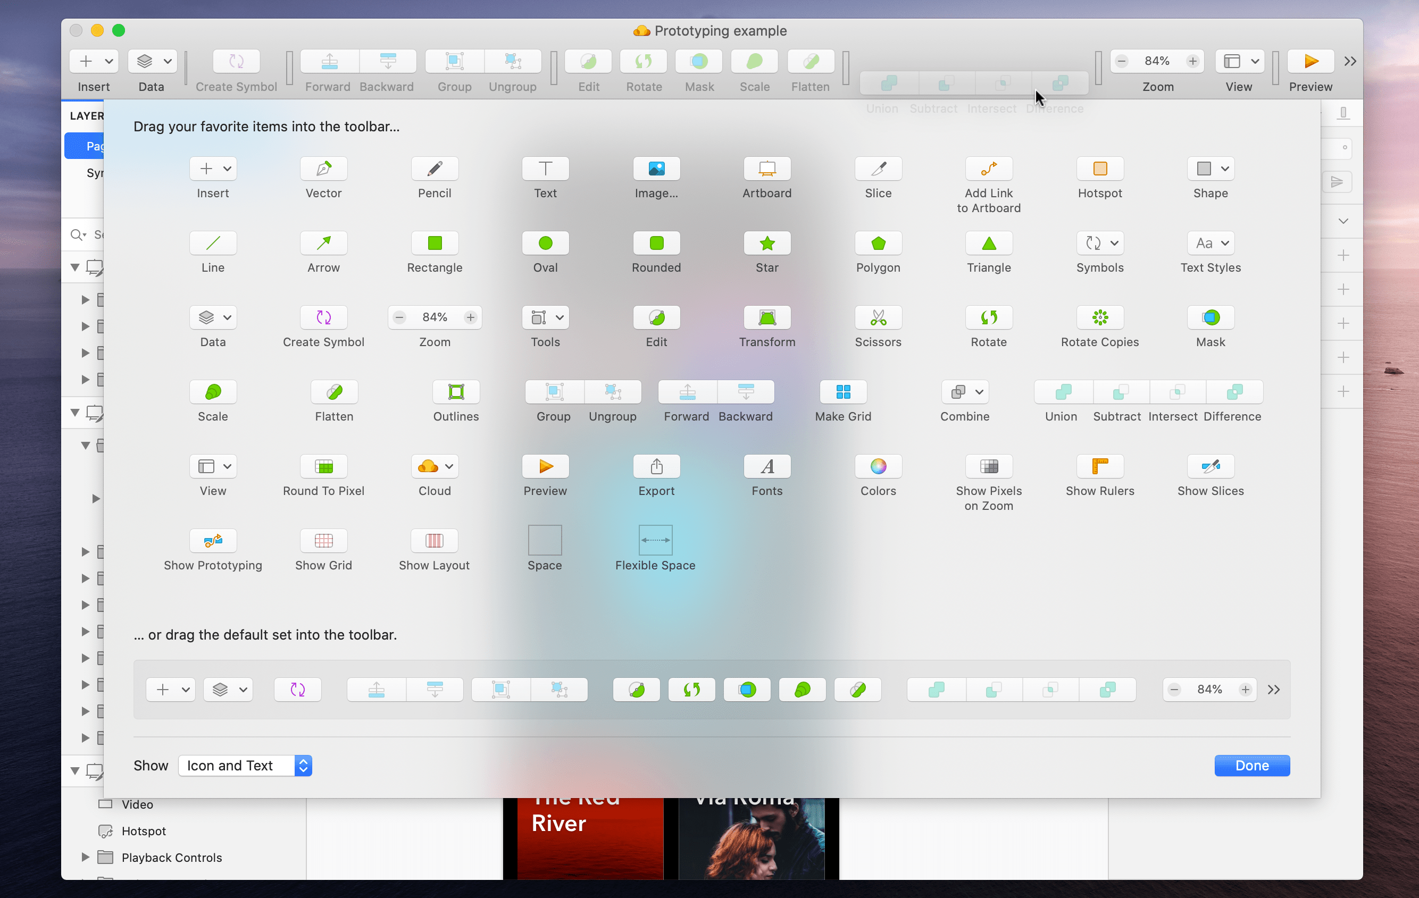The height and width of the screenshot is (898, 1419).
Task: Click the Export icon
Action: (656, 467)
